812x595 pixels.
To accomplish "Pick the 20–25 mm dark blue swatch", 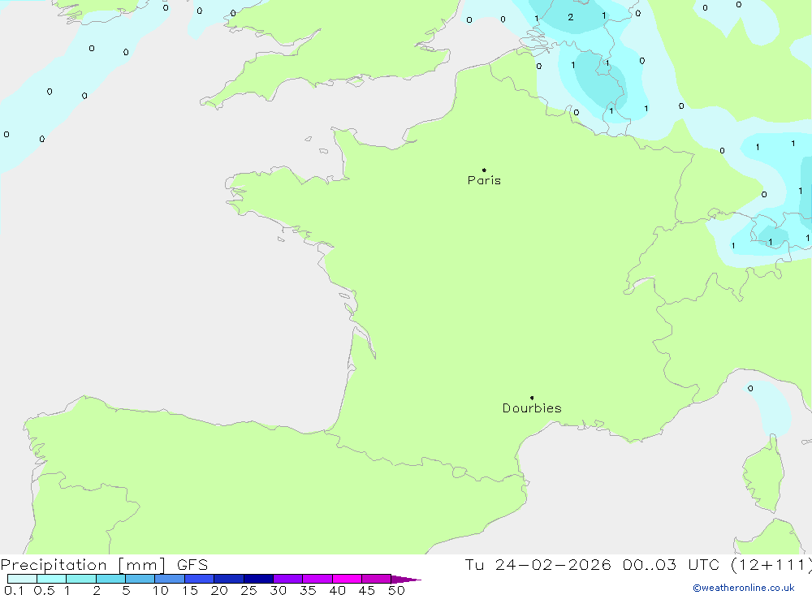I will pyautogui.click(x=229, y=579).
